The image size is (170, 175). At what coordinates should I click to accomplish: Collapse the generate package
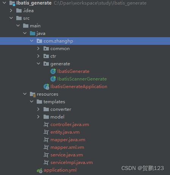(x=39, y=63)
